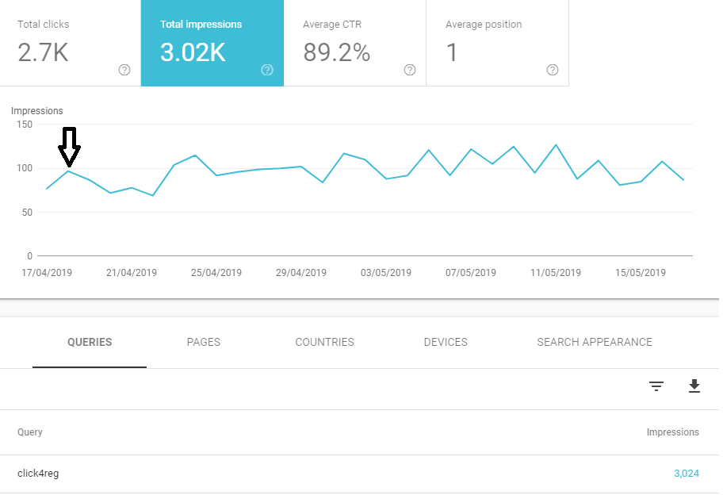Select the Search Appearance tab

595,343
